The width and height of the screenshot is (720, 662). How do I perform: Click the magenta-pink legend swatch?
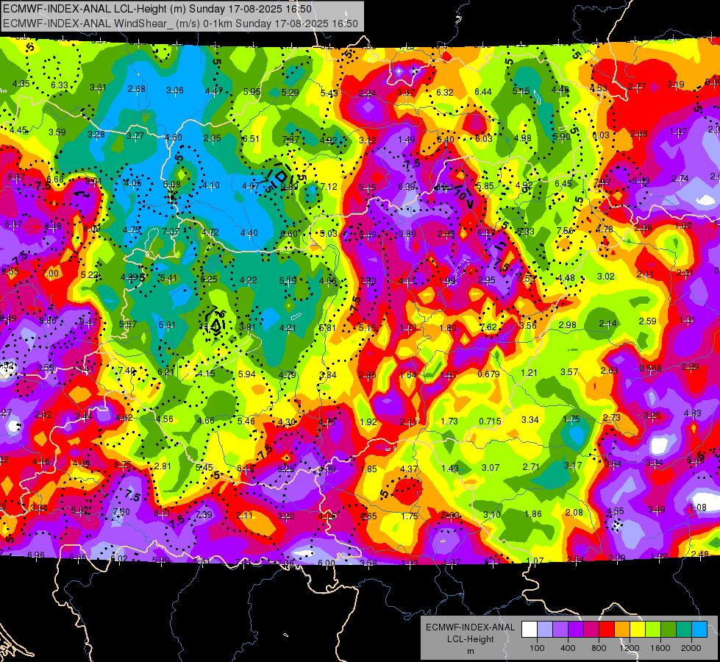tap(591, 630)
